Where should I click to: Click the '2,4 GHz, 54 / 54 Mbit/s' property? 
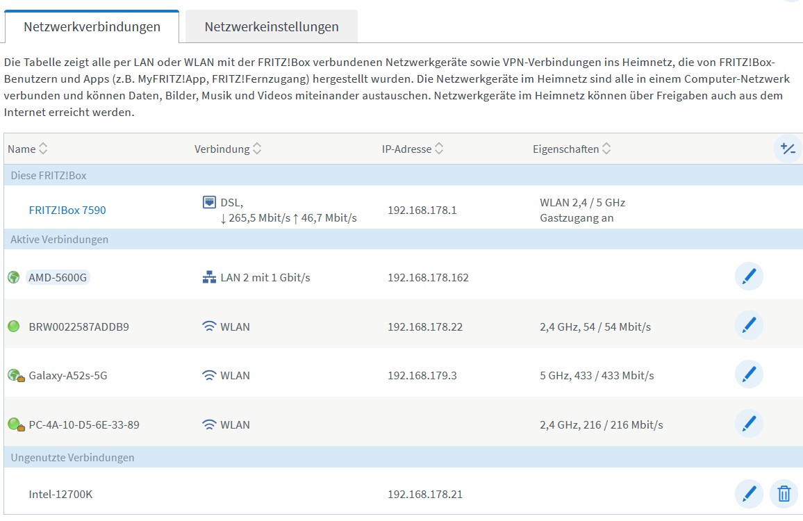[x=595, y=327]
